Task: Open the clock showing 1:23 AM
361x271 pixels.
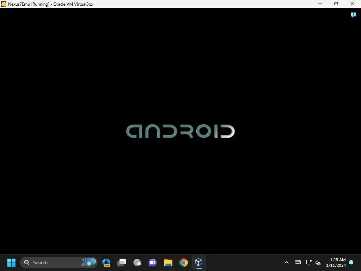Action: [336, 263]
